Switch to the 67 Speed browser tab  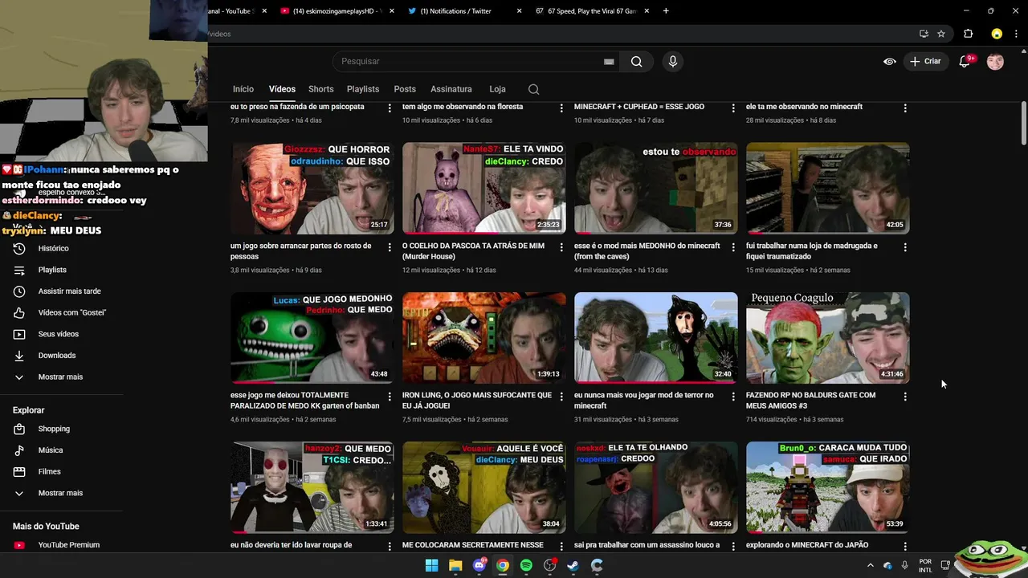click(591, 11)
